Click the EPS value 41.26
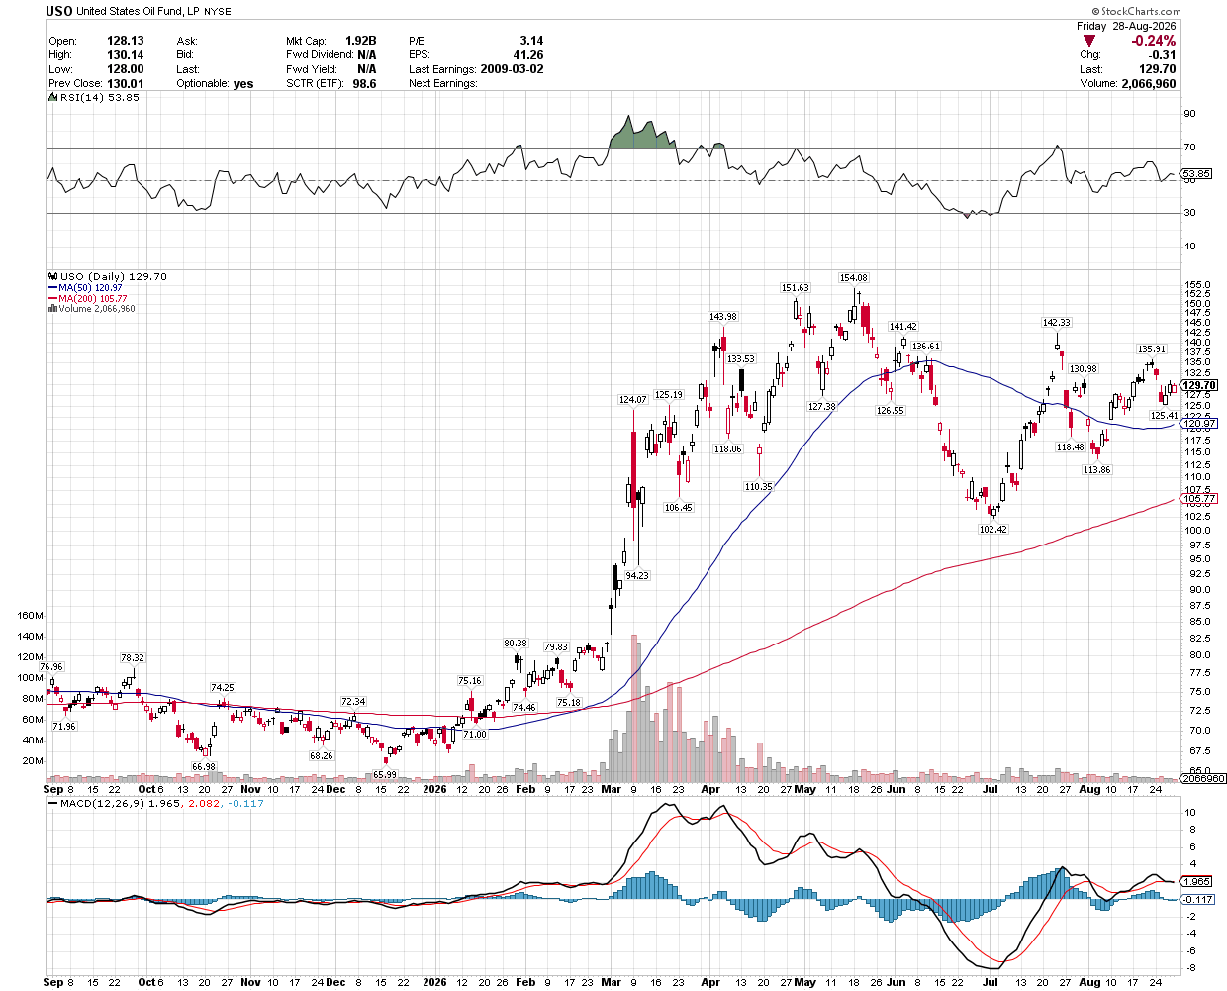This screenshot has height=991, width=1227. (528, 55)
